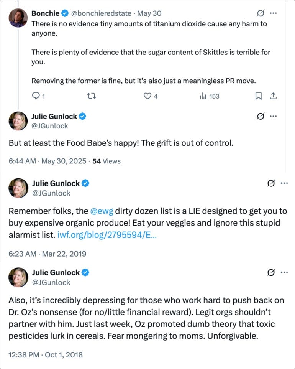This screenshot has height=369, width=295.
Task: Reply to Bonchie's titanium dioxide tweet
Action: click(x=38, y=96)
